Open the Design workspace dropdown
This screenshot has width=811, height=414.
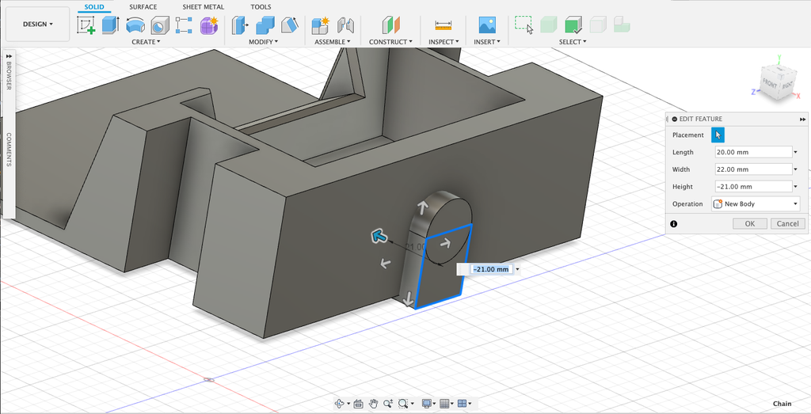[x=37, y=25]
